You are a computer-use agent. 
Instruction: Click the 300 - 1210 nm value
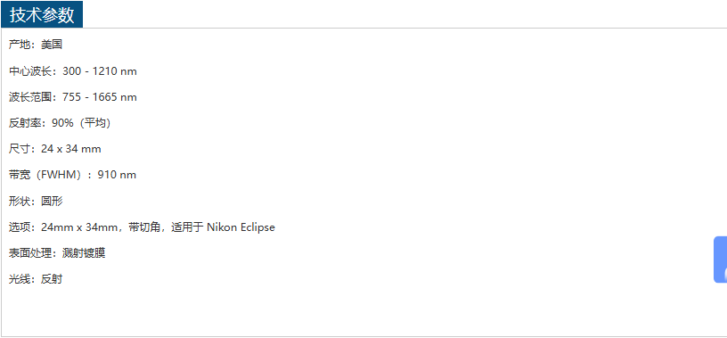tap(100, 71)
